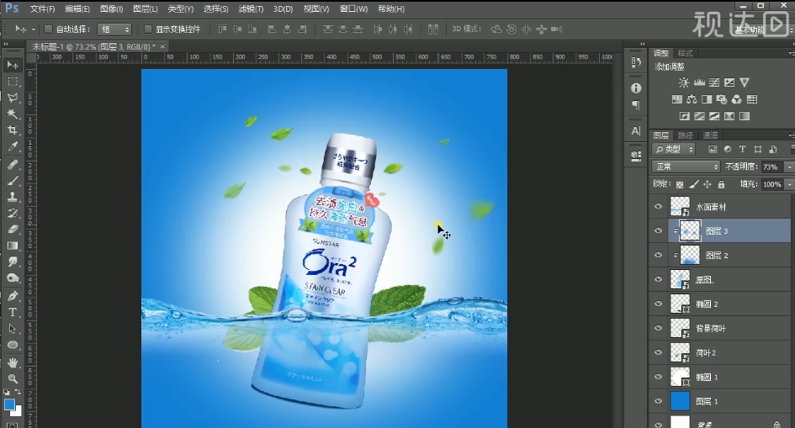Select the Healing Brush tool
This screenshot has width=795, height=428.
[x=12, y=165]
